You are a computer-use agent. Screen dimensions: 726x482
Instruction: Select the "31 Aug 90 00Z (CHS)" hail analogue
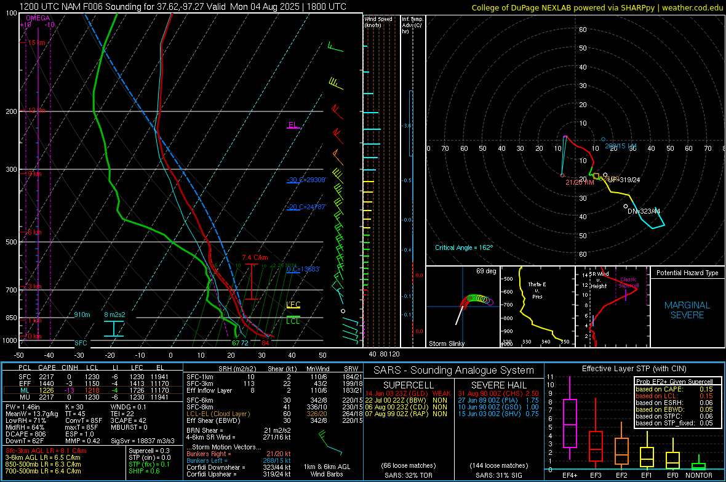click(498, 393)
